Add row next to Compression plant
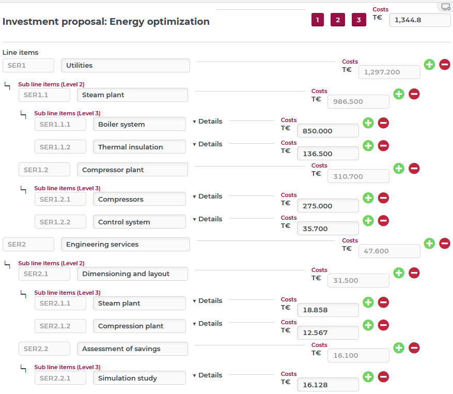This screenshot has width=453, height=394. (x=368, y=325)
